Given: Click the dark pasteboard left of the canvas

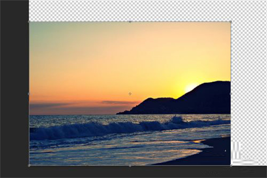Looking at the screenshot, I should click(14, 89).
